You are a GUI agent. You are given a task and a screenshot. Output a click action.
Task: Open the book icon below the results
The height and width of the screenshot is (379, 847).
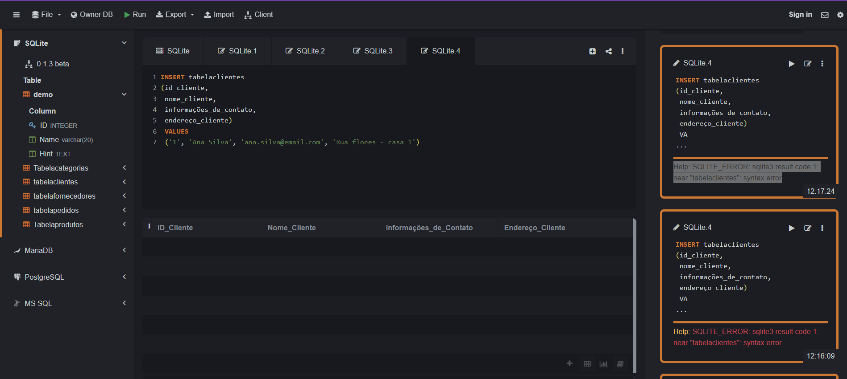click(620, 364)
